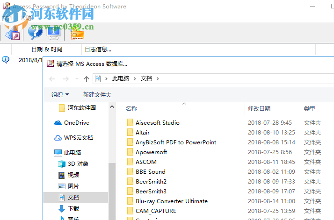Sort by the 修改日期 column header
This screenshot has height=220, width=334.
coord(259,109)
